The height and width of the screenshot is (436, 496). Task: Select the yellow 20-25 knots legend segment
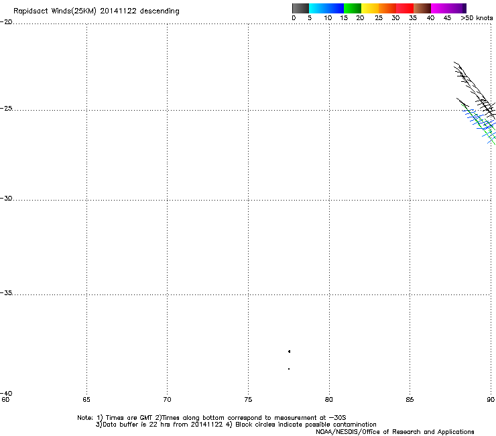[370, 8]
